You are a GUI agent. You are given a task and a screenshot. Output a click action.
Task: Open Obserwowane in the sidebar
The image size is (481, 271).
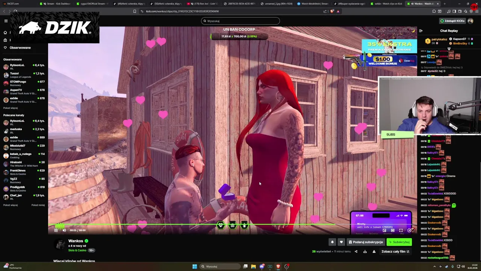point(20,48)
